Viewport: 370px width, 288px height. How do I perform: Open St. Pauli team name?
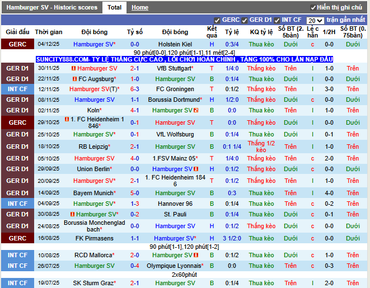point(175,214)
